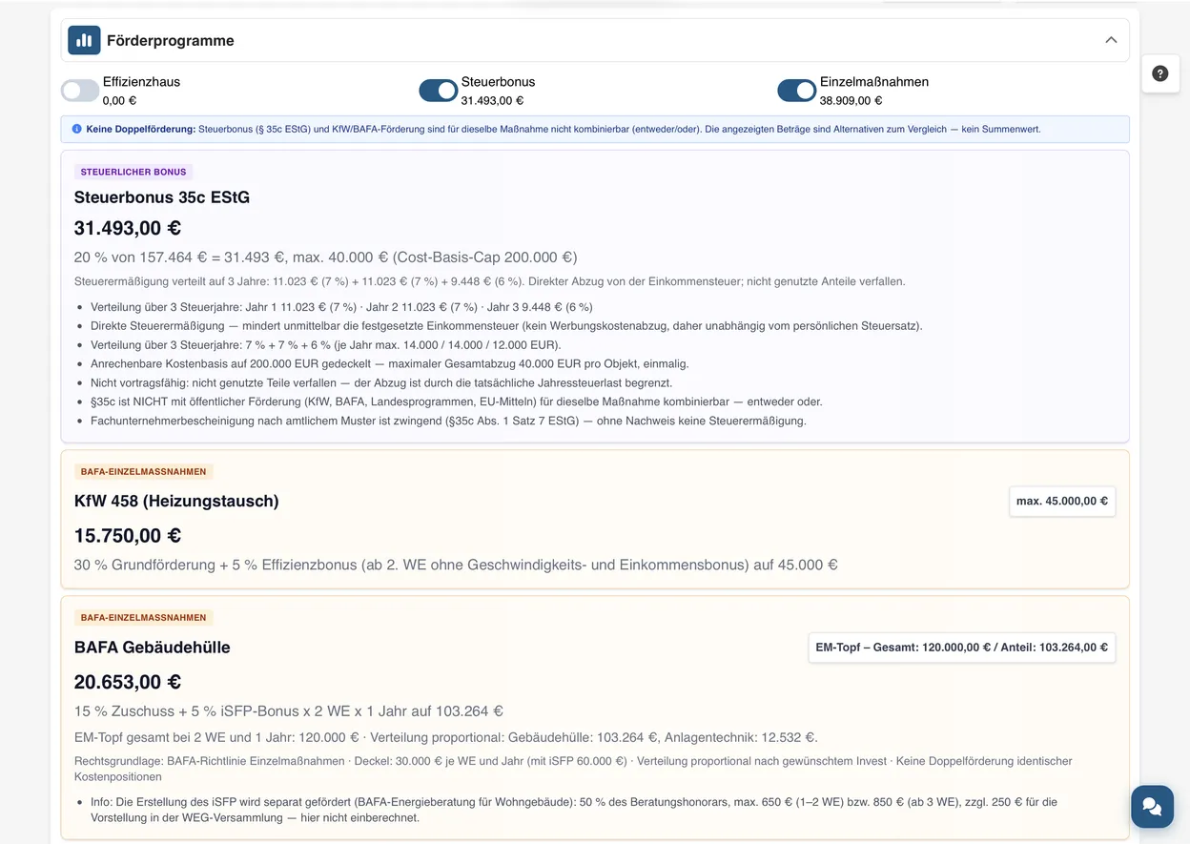
Task: Click the max. 45.000,00 € badge
Action: 1062,501
